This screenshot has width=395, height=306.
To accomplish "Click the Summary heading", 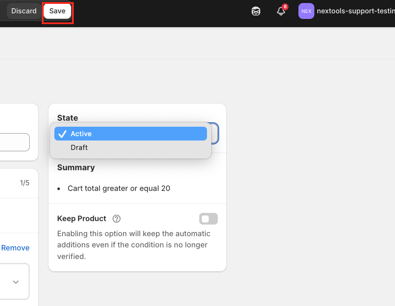I will 76,168.
